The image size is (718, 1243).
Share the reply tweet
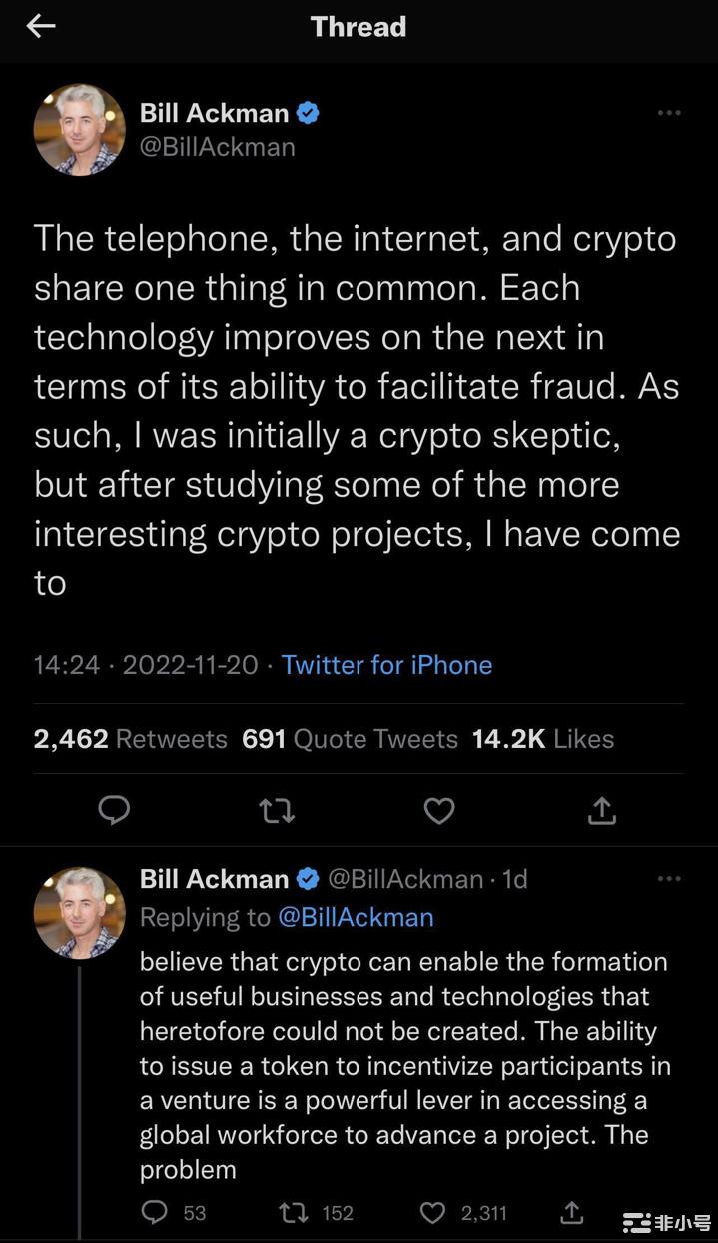tap(571, 1212)
